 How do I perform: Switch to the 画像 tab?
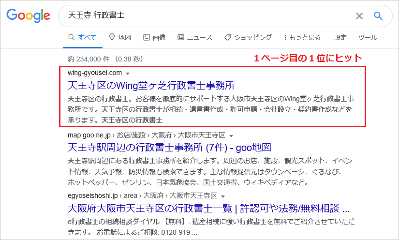154,37
